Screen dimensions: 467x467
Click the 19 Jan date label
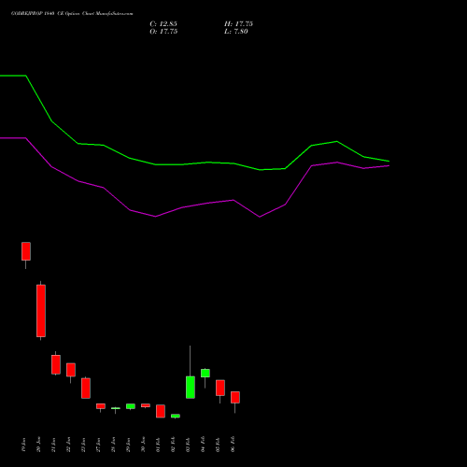(24, 445)
